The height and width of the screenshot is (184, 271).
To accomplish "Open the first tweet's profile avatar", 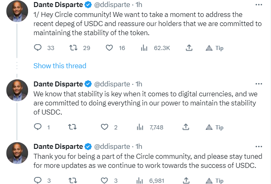I will [x=17, y=12].
